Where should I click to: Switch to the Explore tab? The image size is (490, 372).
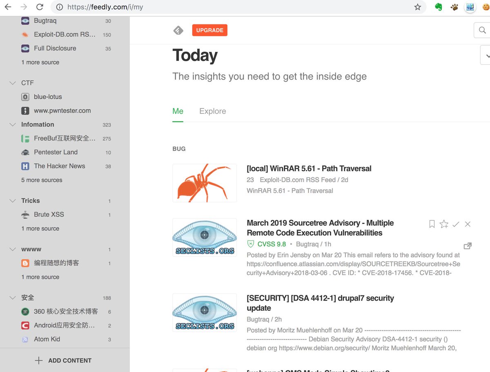pos(212,111)
